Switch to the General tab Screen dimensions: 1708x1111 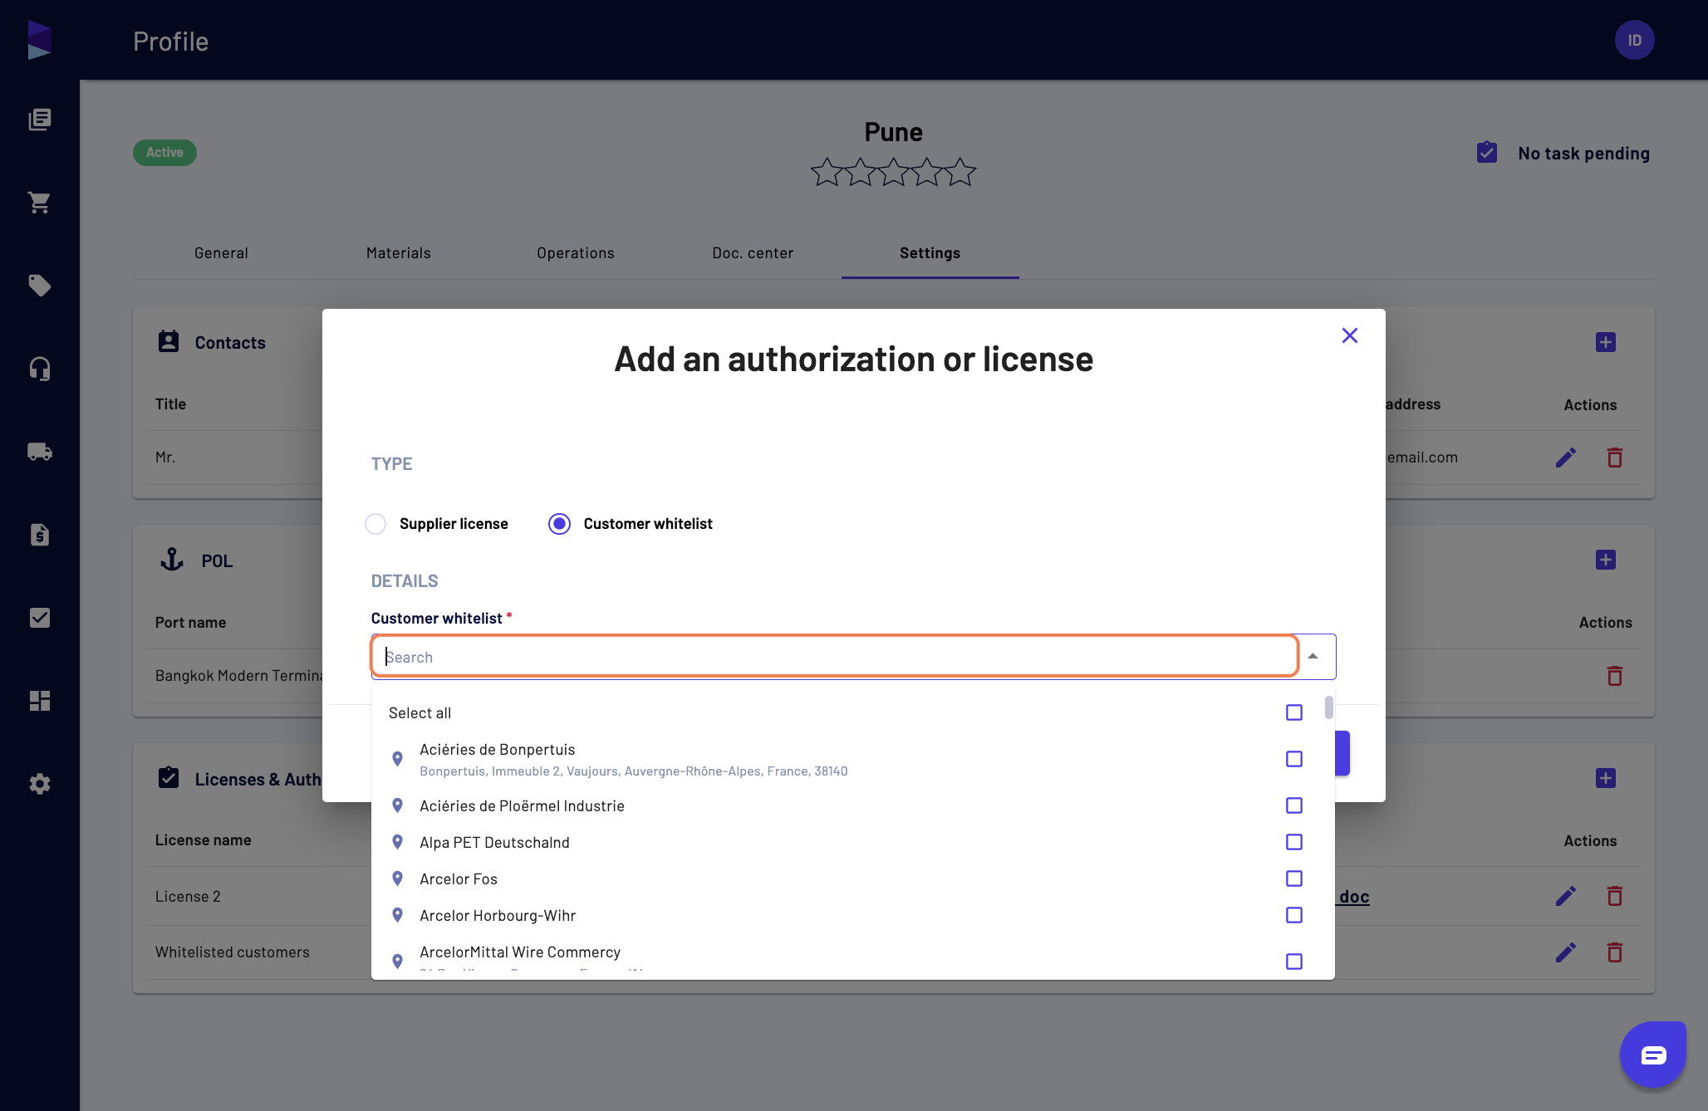221,253
